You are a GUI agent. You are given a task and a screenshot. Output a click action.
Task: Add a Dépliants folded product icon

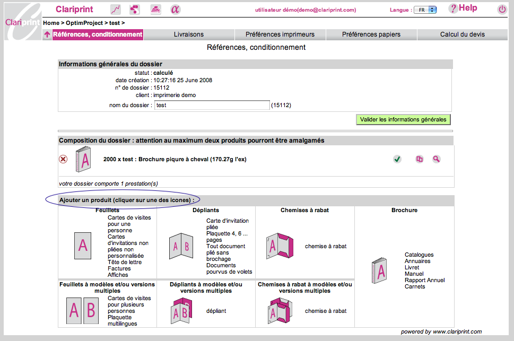pos(181,246)
